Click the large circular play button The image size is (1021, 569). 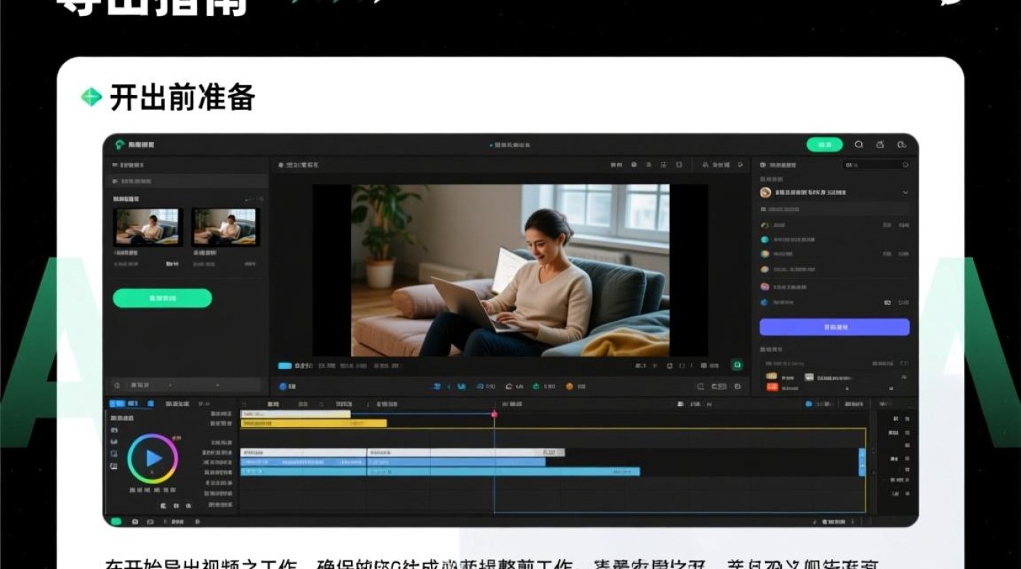coord(153,458)
